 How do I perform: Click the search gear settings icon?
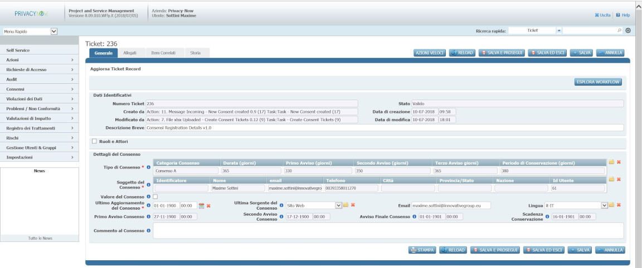pos(628,31)
